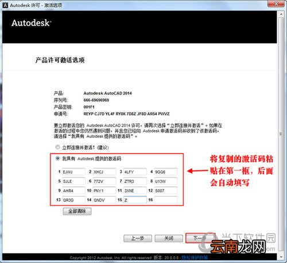
Task: Click activation code field 3 containing 4LFY
Action: pyautogui.click(x=135, y=171)
